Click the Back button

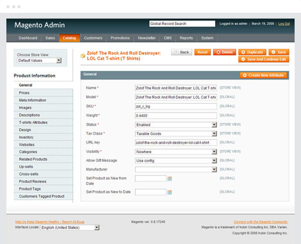click(181, 53)
